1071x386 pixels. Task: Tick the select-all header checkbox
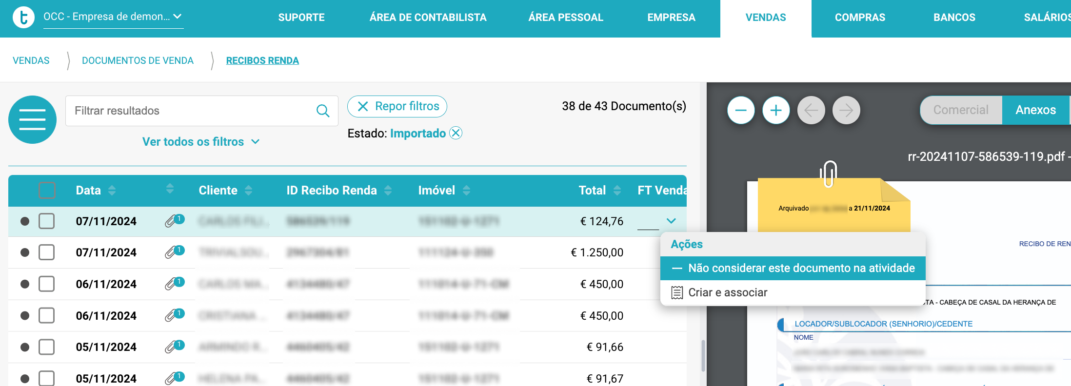click(x=47, y=190)
